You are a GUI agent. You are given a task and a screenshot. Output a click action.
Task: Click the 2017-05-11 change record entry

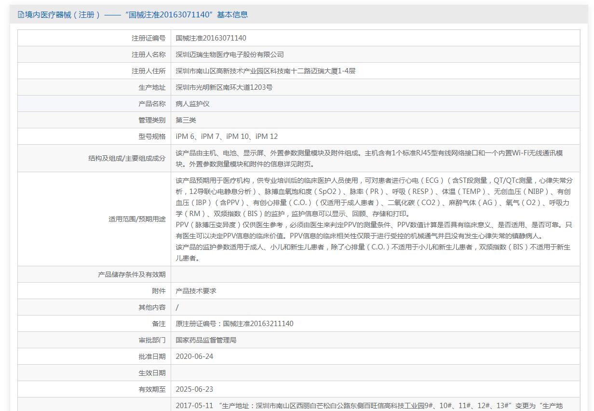(369, 405)
